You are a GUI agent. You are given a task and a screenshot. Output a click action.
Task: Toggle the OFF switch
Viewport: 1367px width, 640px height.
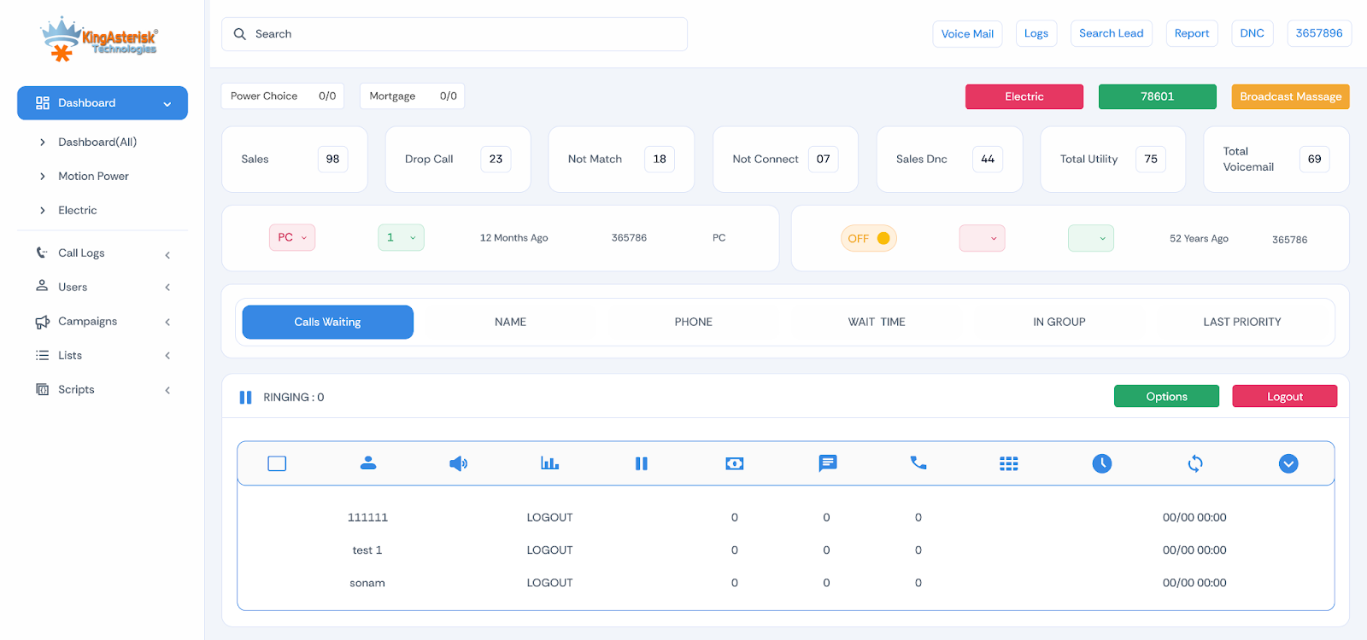[869, 238]
